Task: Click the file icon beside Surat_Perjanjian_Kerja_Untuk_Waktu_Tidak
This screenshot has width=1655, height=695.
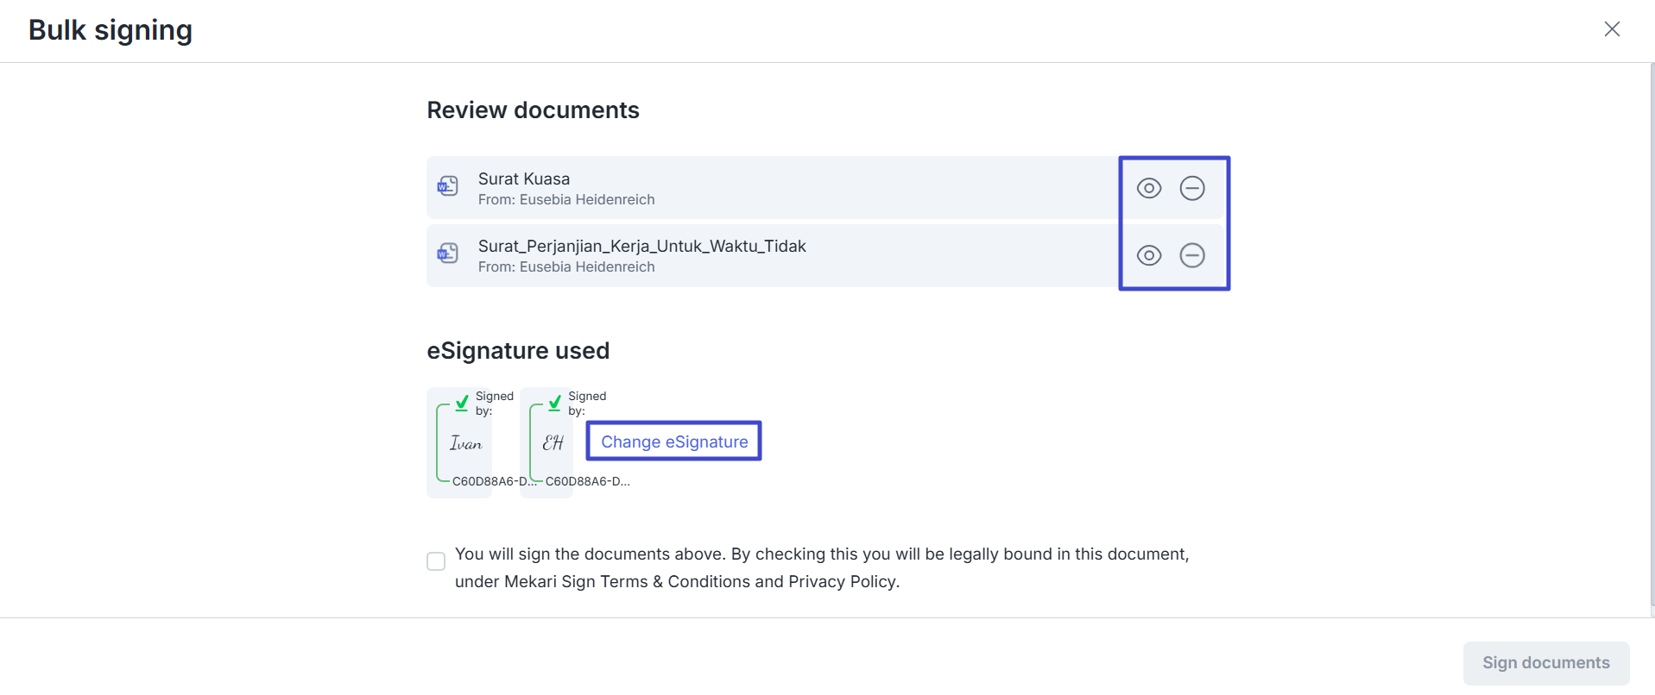Action: [x=447, y=254]
